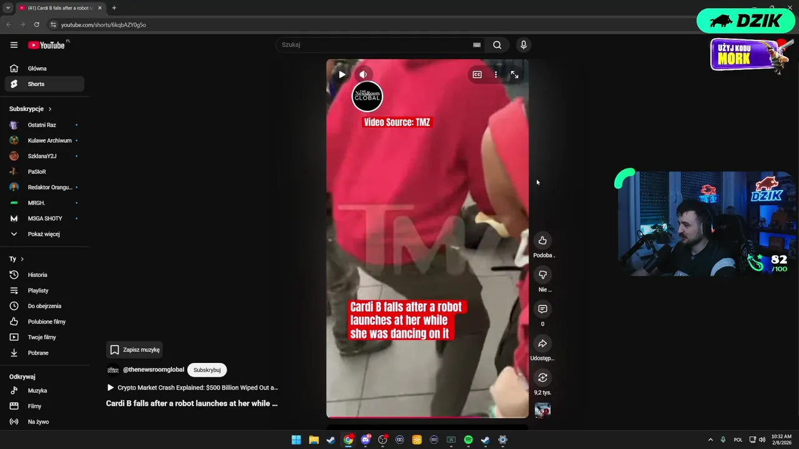Start voice search with the microphone button

pyautogui.click(x=524, y=45)
